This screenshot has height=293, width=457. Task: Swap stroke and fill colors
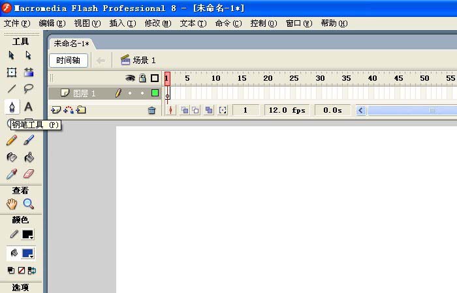coord(32,271)
